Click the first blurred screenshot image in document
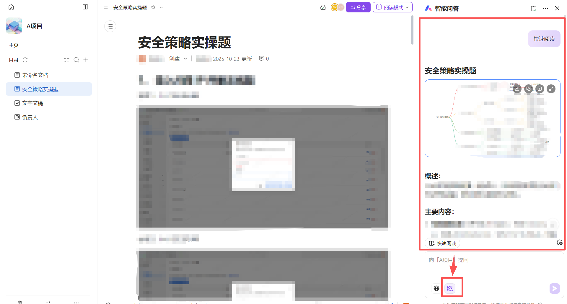The height and width of the screenshot is (304, 567). [263, 168]
